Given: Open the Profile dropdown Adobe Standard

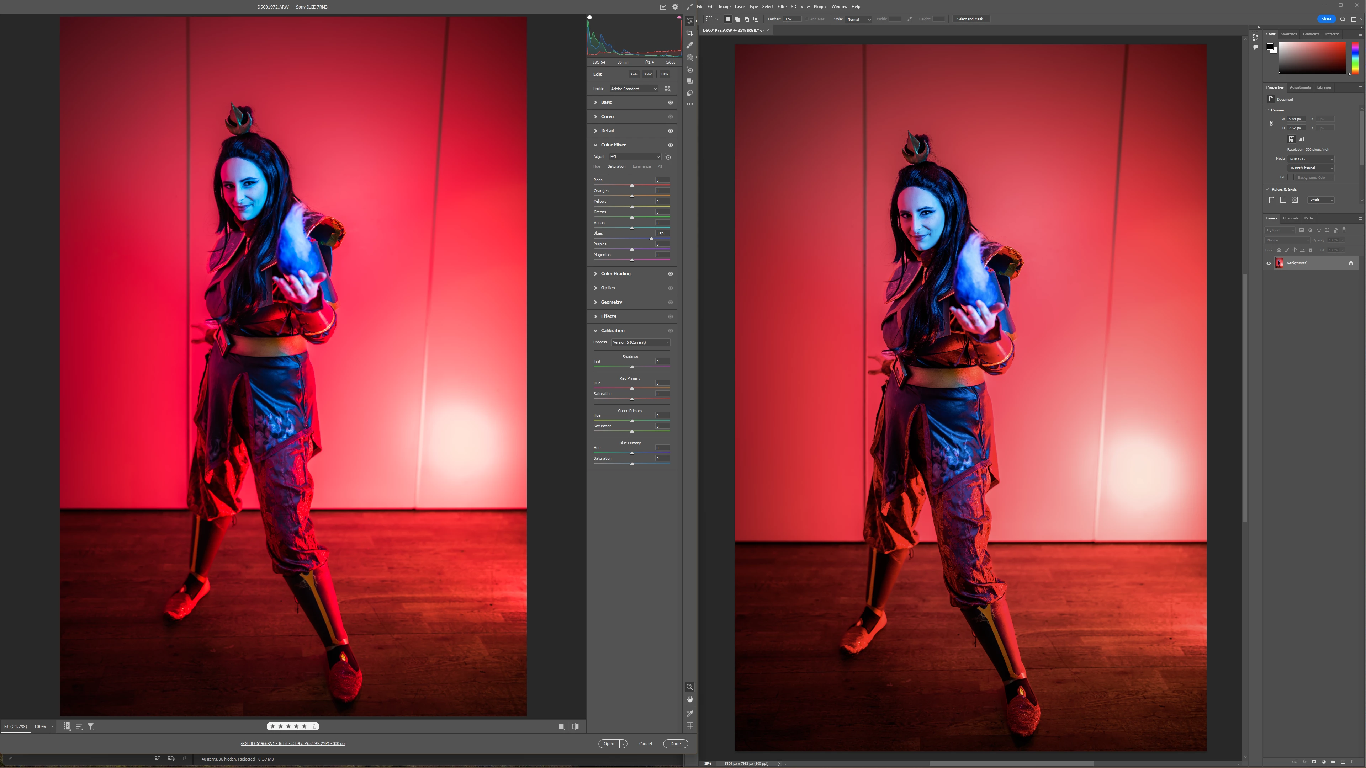Looking at the screenshot, I should (x=634, y=89).
